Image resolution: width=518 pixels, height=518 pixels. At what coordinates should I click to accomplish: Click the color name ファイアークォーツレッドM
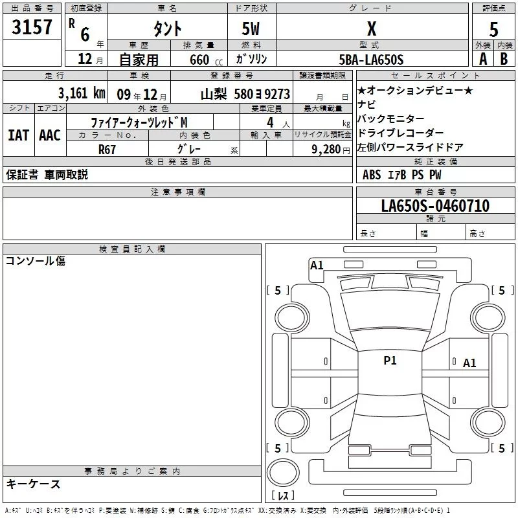pos(139,122)
